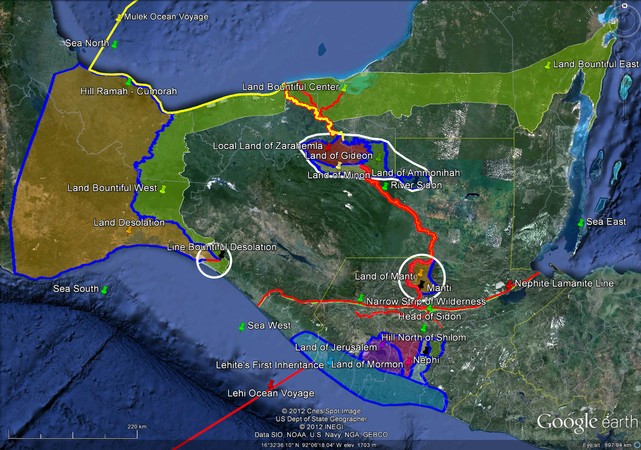Click the streaming globe icon in status bar
This screenshot has height=450, width=641.
(637, 445)
